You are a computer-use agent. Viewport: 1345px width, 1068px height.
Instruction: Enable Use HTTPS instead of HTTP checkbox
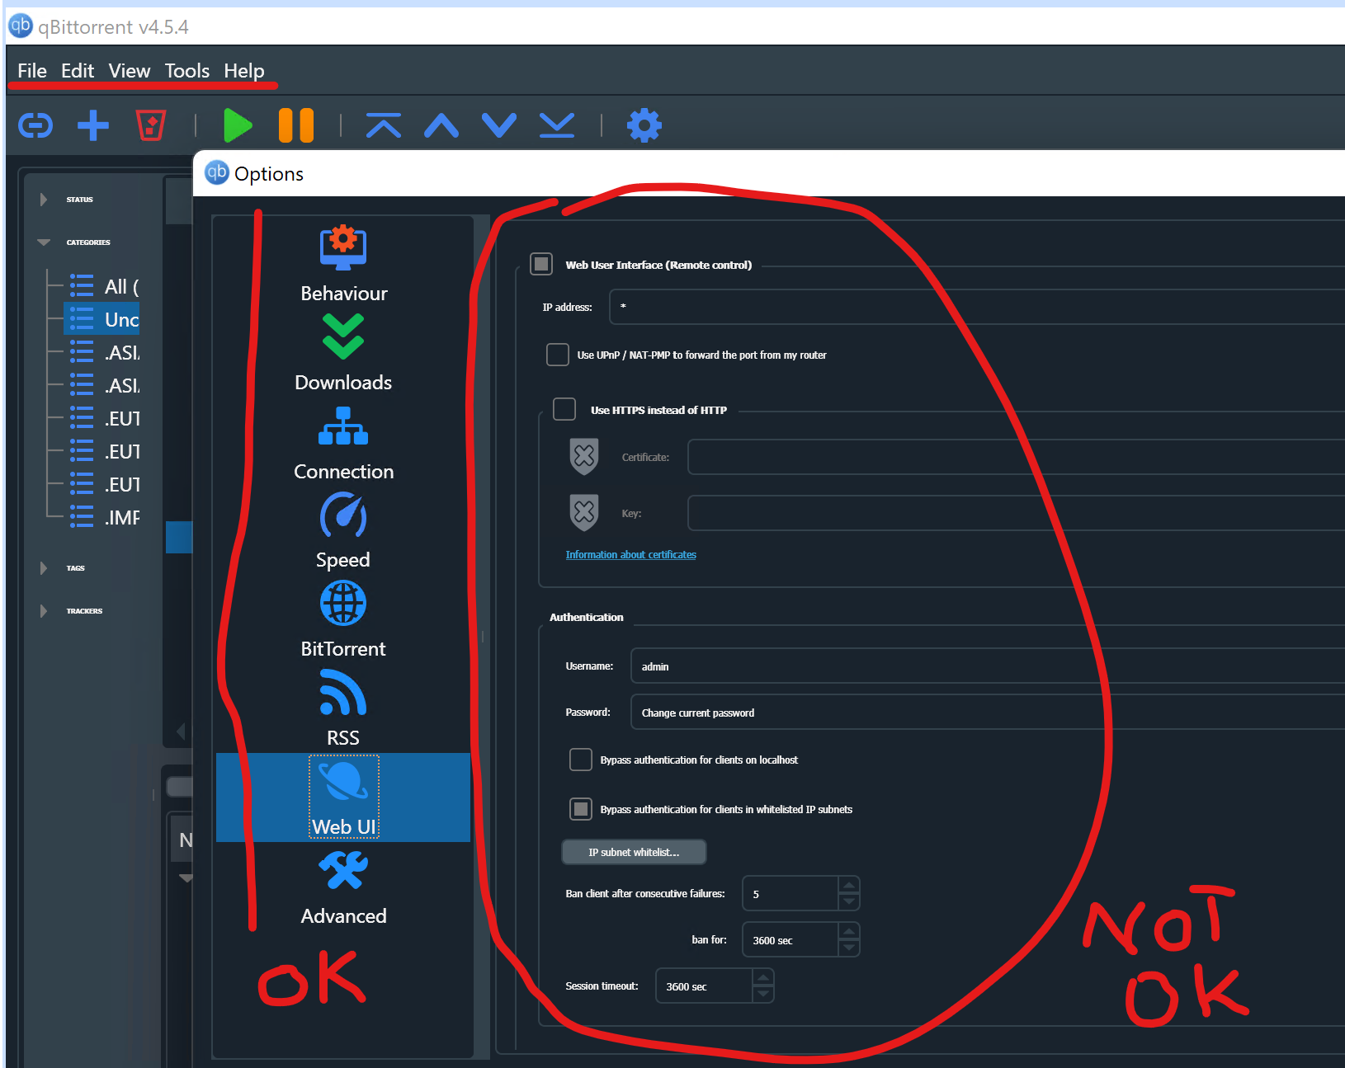(x=564, y=409)
